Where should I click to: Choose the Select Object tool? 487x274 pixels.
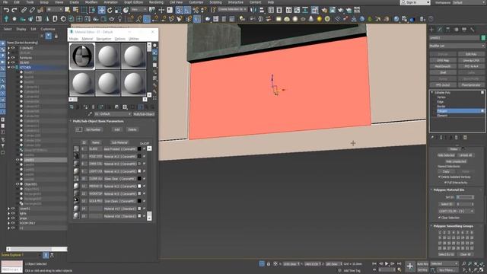[x=67, y=10]
